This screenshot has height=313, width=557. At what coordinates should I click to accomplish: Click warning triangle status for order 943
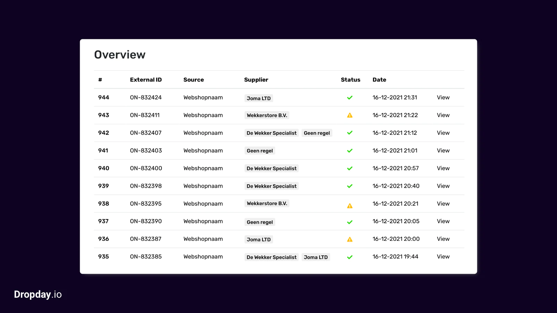tap(350, 115)
